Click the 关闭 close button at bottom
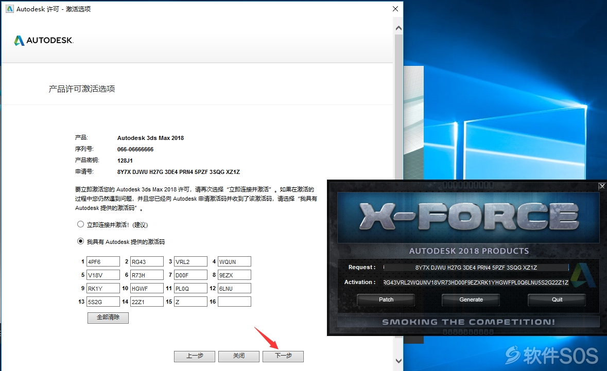 pos(238,356)
